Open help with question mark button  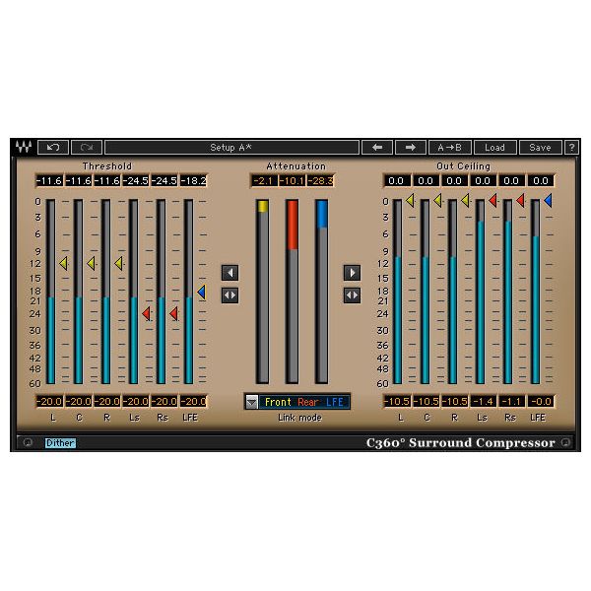tap(571, 148)
